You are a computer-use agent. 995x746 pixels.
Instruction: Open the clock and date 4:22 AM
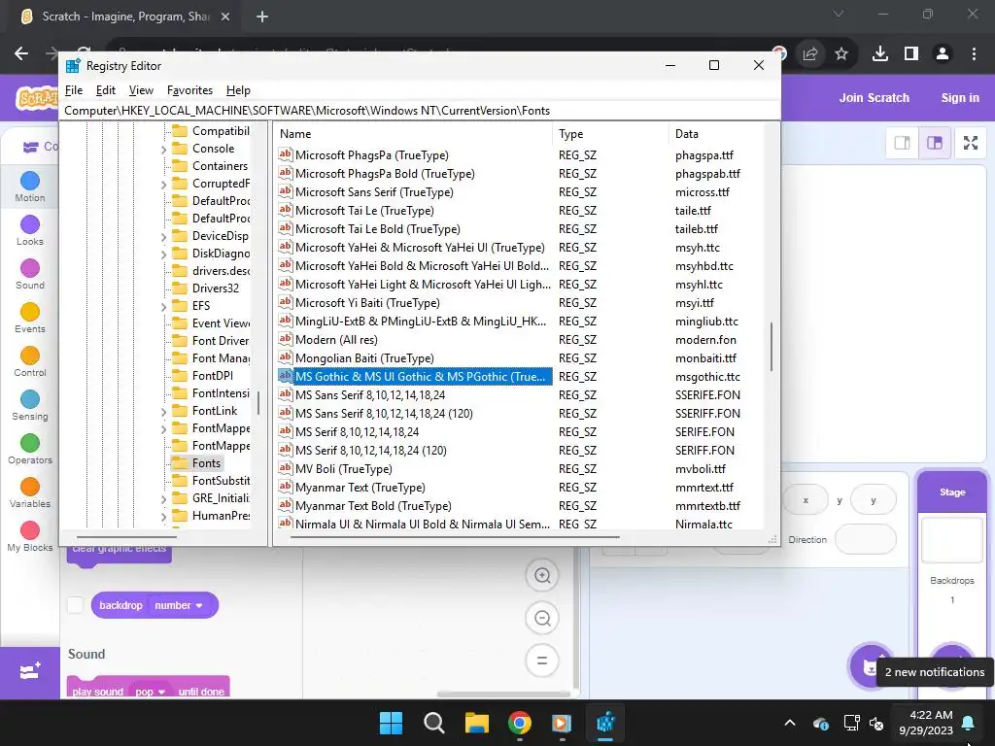coord(926,723)
